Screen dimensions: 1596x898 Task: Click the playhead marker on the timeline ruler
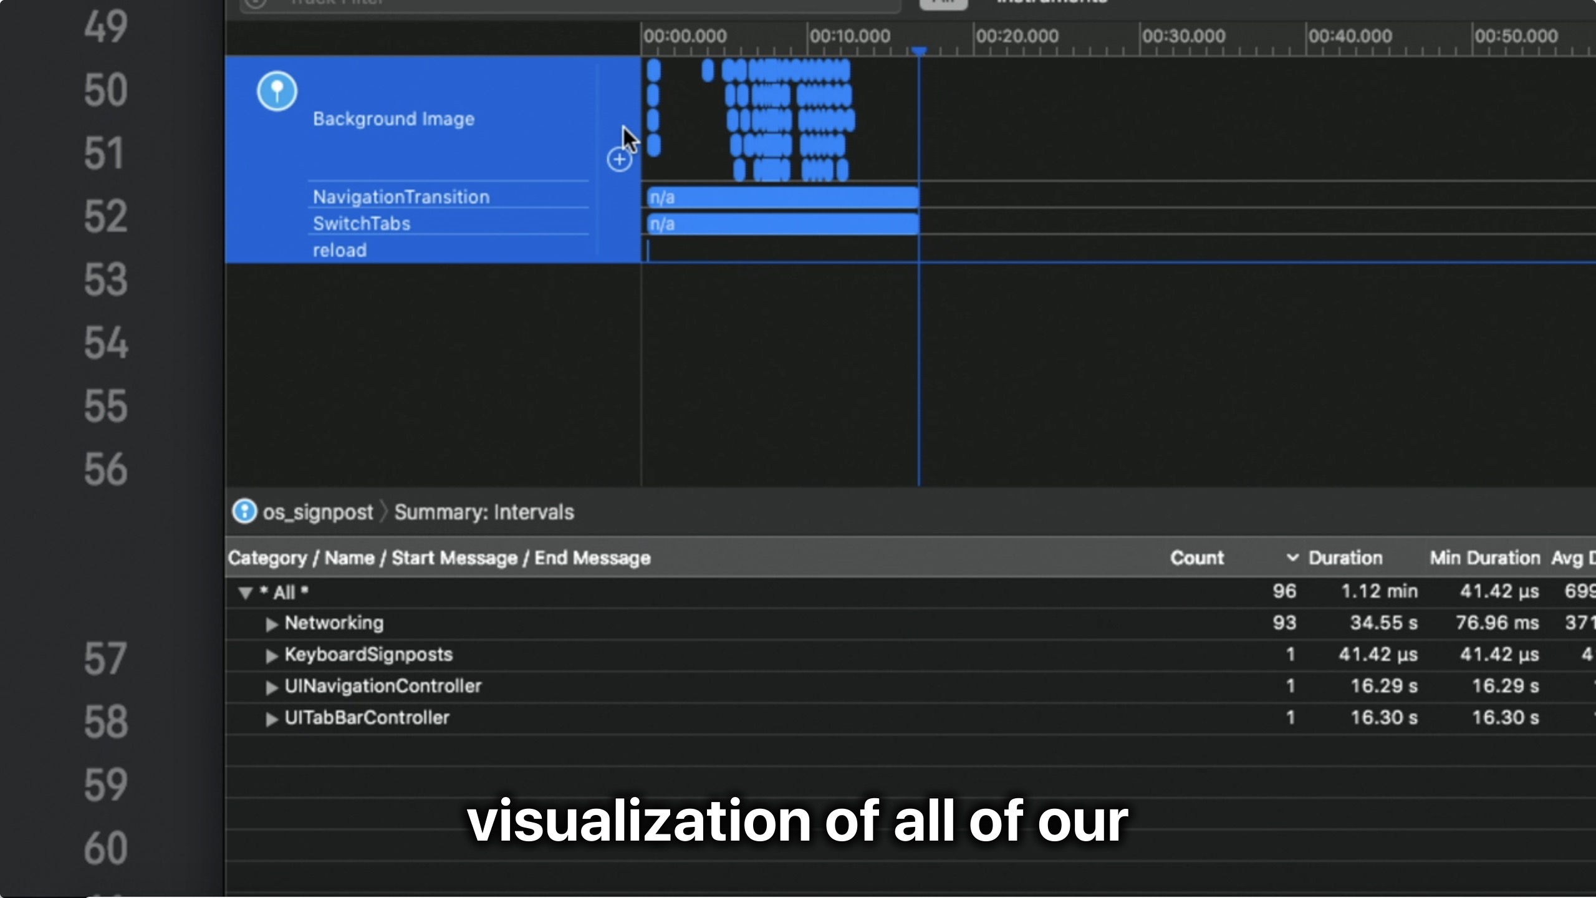[918, 50]
